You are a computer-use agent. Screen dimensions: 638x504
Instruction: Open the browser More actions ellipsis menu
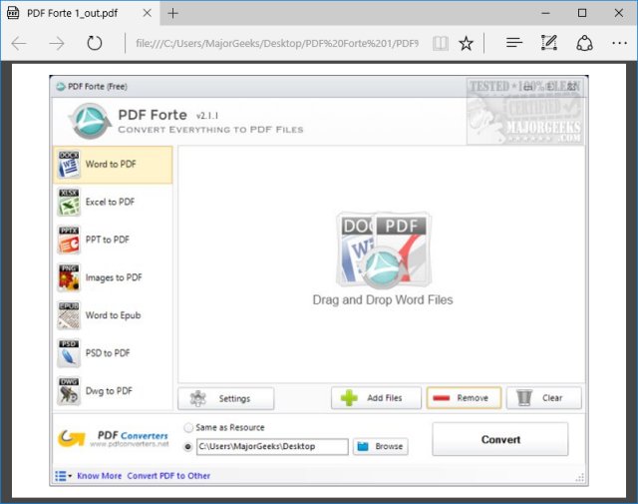click(x=619, y=43)
